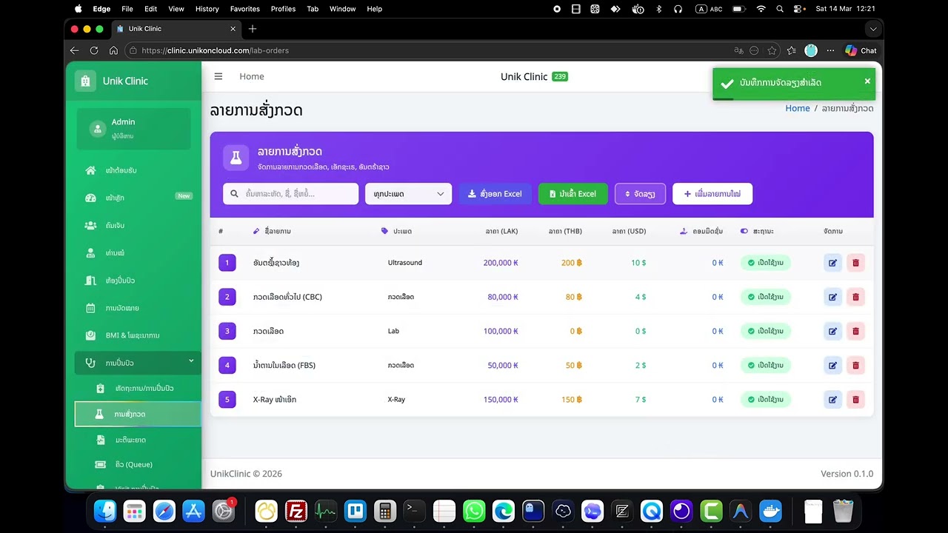Screen dimensions: 948x533
Task: Click the Admin user profile card
Action: (133, 128)
